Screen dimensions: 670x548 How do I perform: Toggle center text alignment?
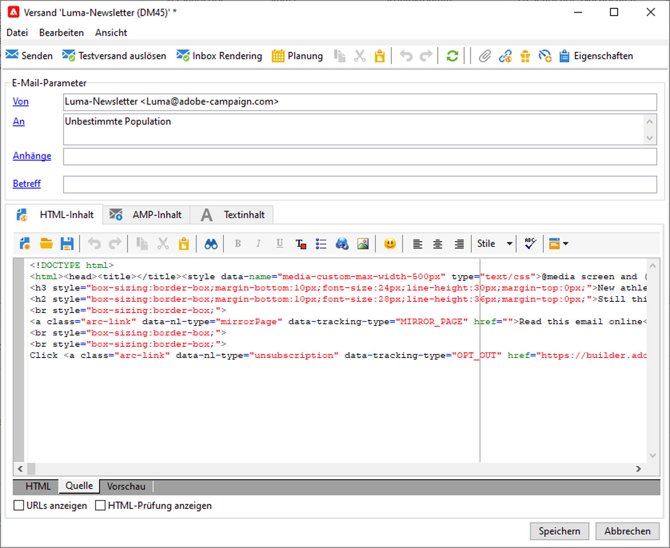point(438,244)
